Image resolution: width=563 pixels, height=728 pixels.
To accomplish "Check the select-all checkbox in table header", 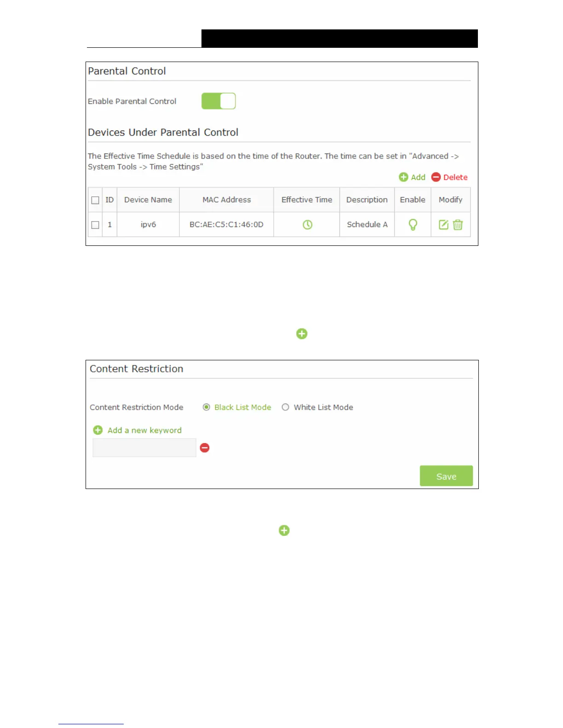I will pos(95,200).
